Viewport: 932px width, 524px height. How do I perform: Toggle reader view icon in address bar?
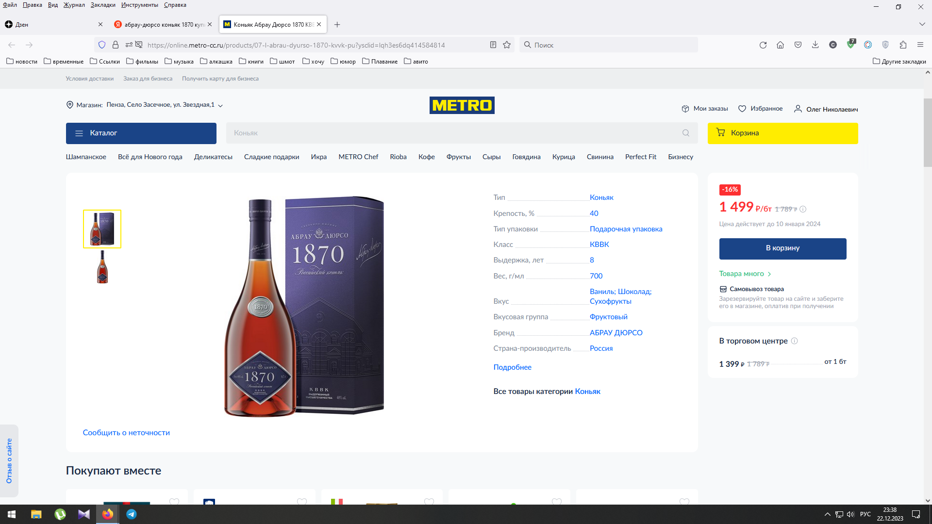tap(493, 45)
